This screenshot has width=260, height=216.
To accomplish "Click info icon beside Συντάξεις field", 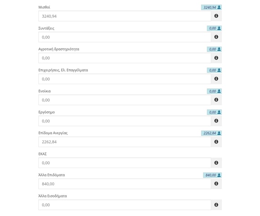I will coord(216,37).
